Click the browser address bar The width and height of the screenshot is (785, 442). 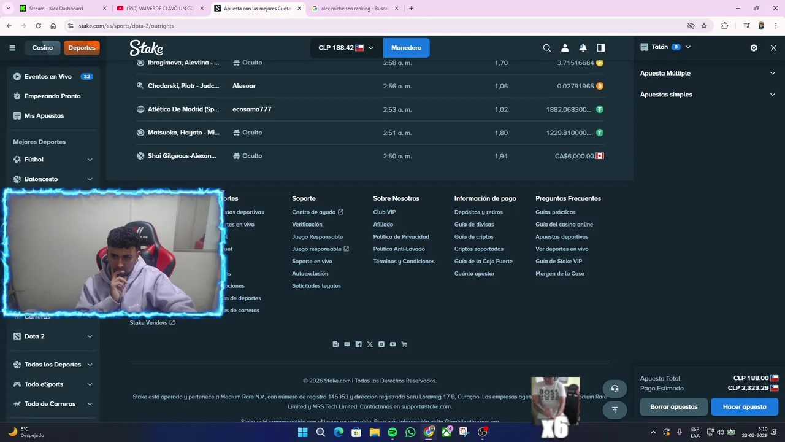374,26
